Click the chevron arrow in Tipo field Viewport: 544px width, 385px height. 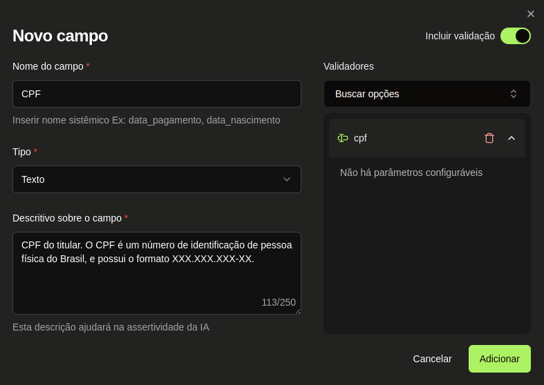[287, 179]
